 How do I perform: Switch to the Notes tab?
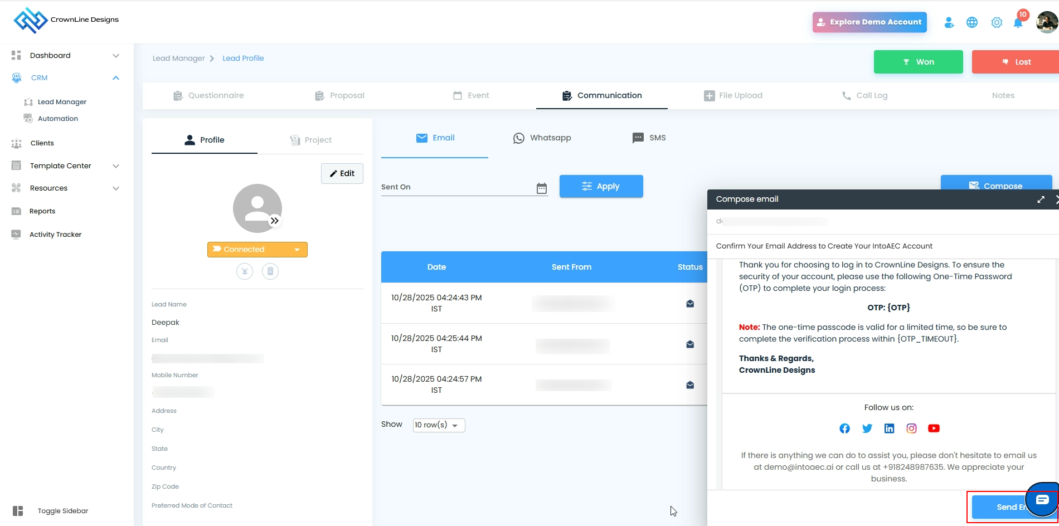1003,96
